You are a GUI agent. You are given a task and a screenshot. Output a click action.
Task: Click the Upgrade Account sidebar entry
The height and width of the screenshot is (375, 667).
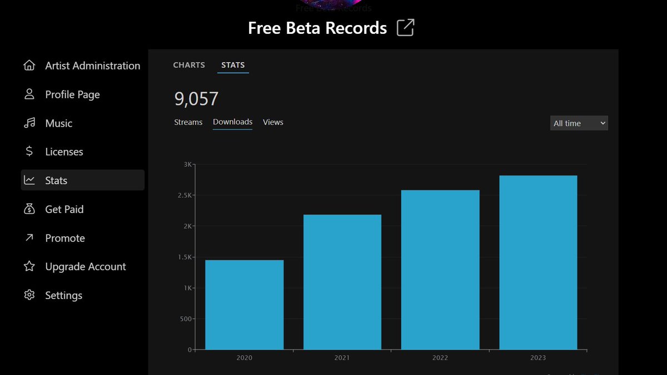(x=85, y=266)
